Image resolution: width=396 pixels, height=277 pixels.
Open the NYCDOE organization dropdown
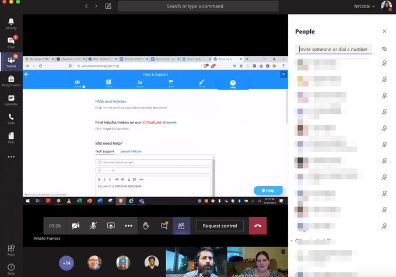click(364, 6)
